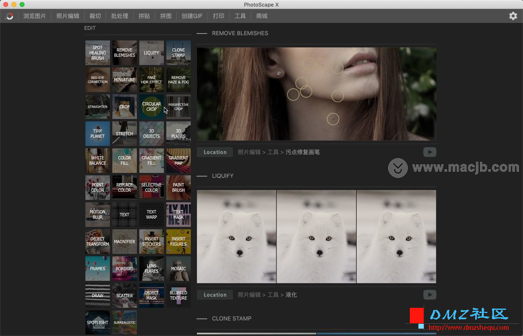This screenshot has width=523, height=336.
Task: Open the Object Transform tile
Action: (x=98, y=242)
